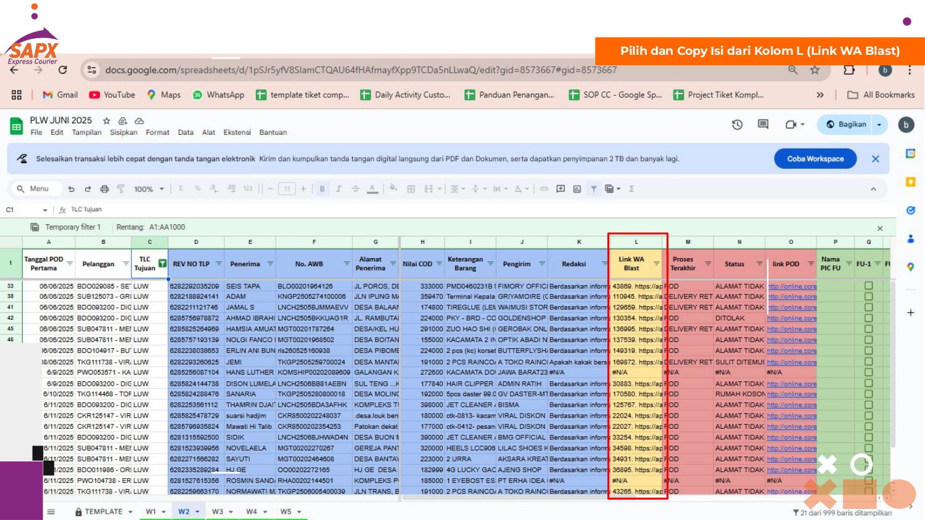The image size is (925, 520).
Task: Open the browser zoom magnifier icon
Action: pos(793,70)
